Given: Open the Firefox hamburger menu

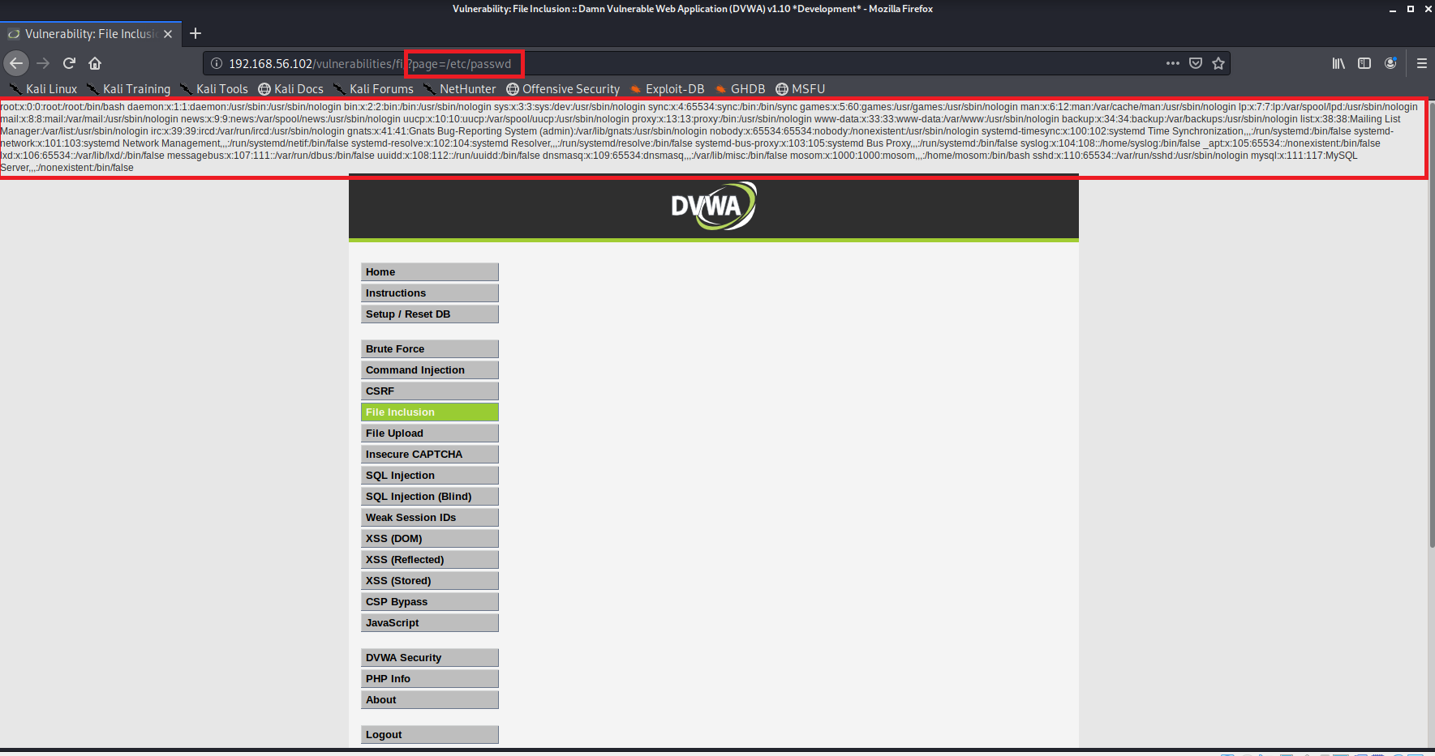Looking at the screenshot, I should [x=1422, y=63].
